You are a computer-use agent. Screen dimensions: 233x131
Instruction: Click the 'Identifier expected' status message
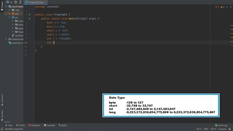pos(14,129)
